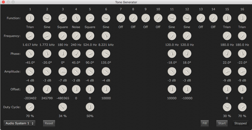Click channel 16 Amplitude knob at -9 dB

(242, 71)
